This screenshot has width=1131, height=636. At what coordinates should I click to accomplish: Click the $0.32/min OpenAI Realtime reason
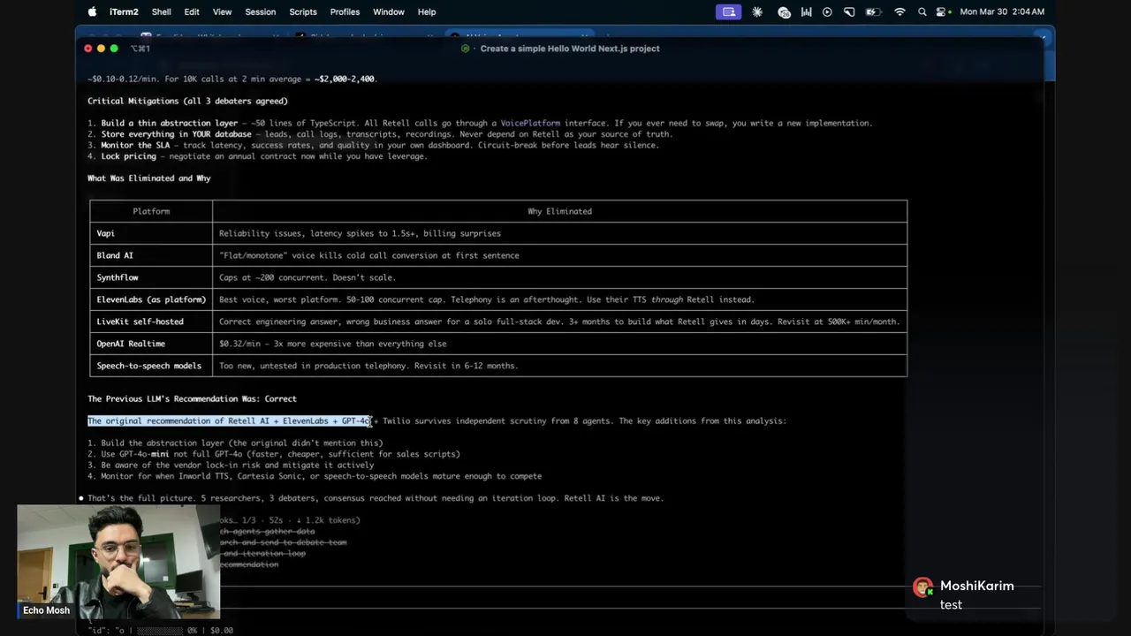pyautogui.click(x=332, y=344)
